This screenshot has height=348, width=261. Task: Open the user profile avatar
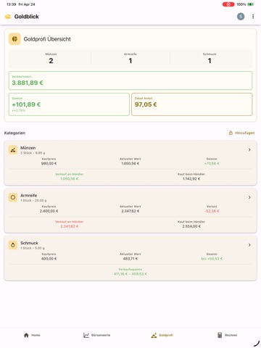tap(241, 17)
